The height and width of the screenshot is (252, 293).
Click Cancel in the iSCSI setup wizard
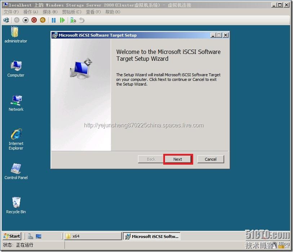click(210, 159)
